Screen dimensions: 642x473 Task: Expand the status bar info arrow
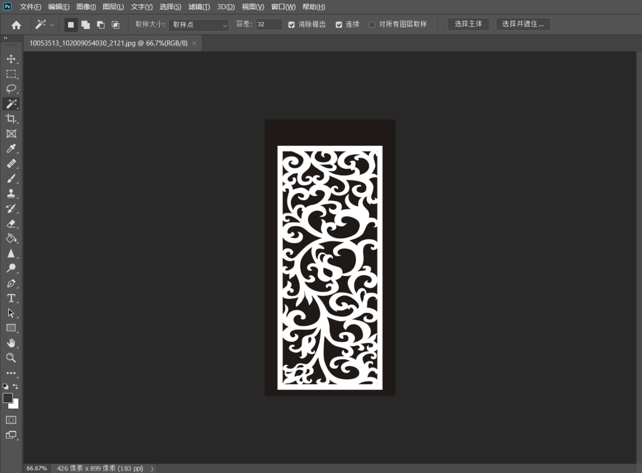click(x=152, y=468)
